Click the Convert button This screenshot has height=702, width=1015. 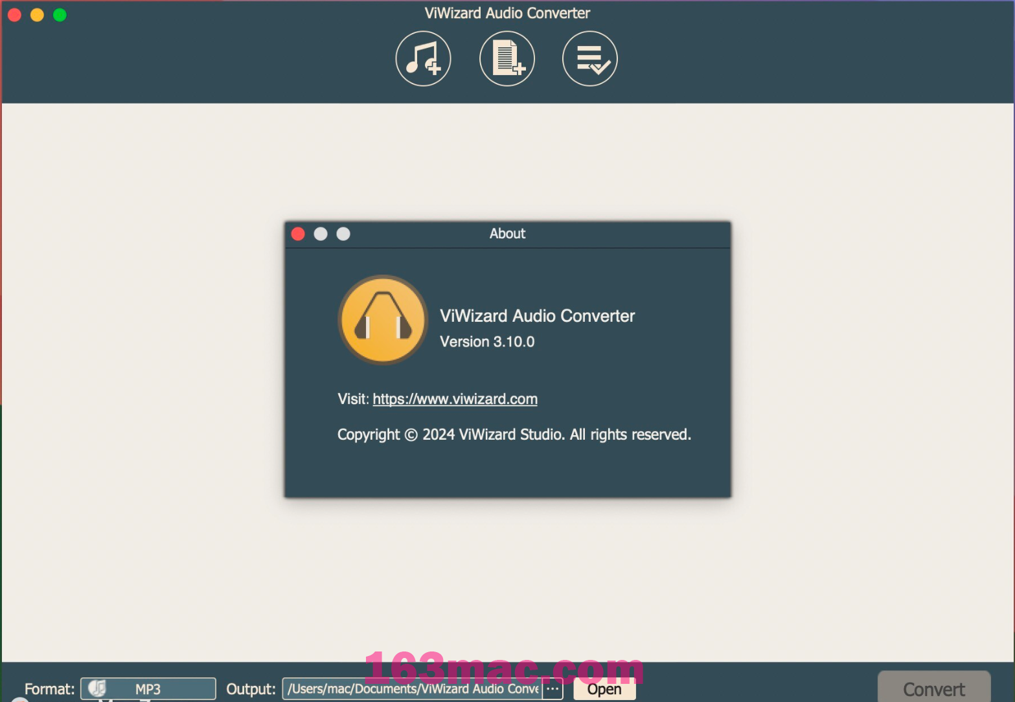click(x=934, y=688)
